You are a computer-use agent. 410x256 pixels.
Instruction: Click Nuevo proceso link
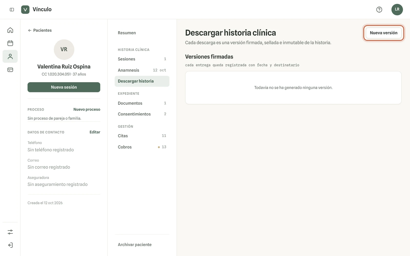(87, 109)
